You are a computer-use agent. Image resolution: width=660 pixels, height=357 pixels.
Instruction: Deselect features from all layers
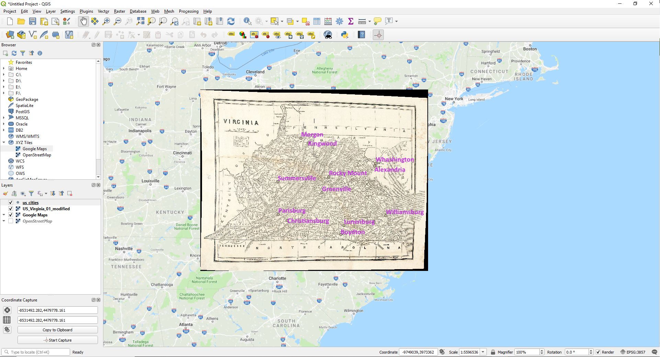[x=305, y=21]
